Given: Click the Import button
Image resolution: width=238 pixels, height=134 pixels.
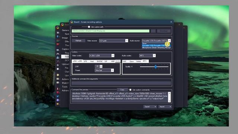Looking at the screenshot, I should pyautogui.click(x=165, y=107).
